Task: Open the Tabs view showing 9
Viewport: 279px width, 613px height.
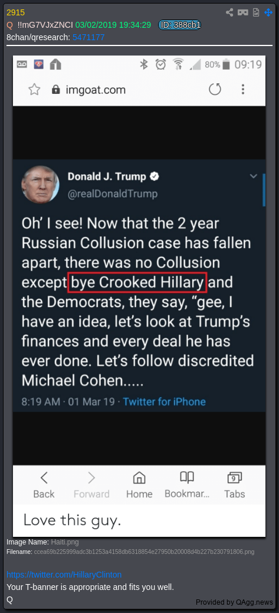Action: tap(235, 485)
